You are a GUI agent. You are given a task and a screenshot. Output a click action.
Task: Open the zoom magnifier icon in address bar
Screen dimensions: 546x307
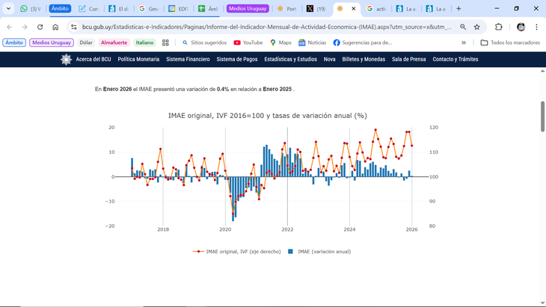point(463,27)
